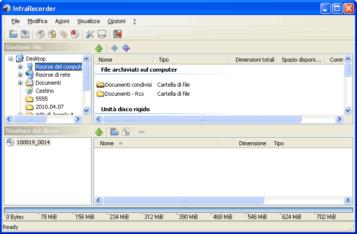The width and height of the screenshot is (357, 234).
Task: Save project using the toolbar save icon
Action: click(x=25, y=34)
